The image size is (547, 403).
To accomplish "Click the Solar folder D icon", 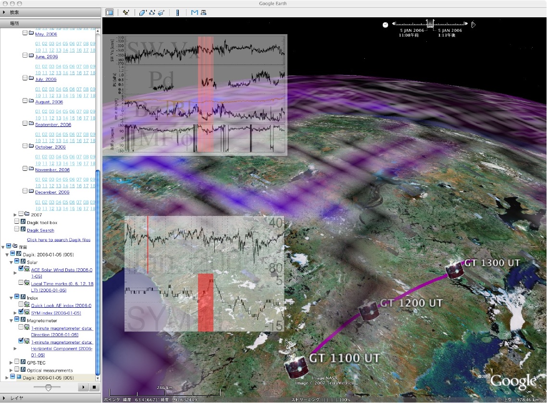I will [x=23, y=261].
